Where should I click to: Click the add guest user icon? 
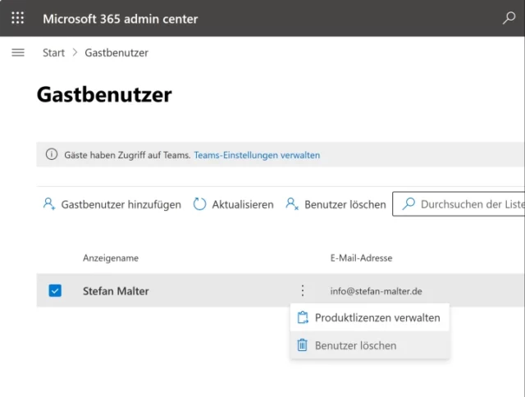coord(49,204)
